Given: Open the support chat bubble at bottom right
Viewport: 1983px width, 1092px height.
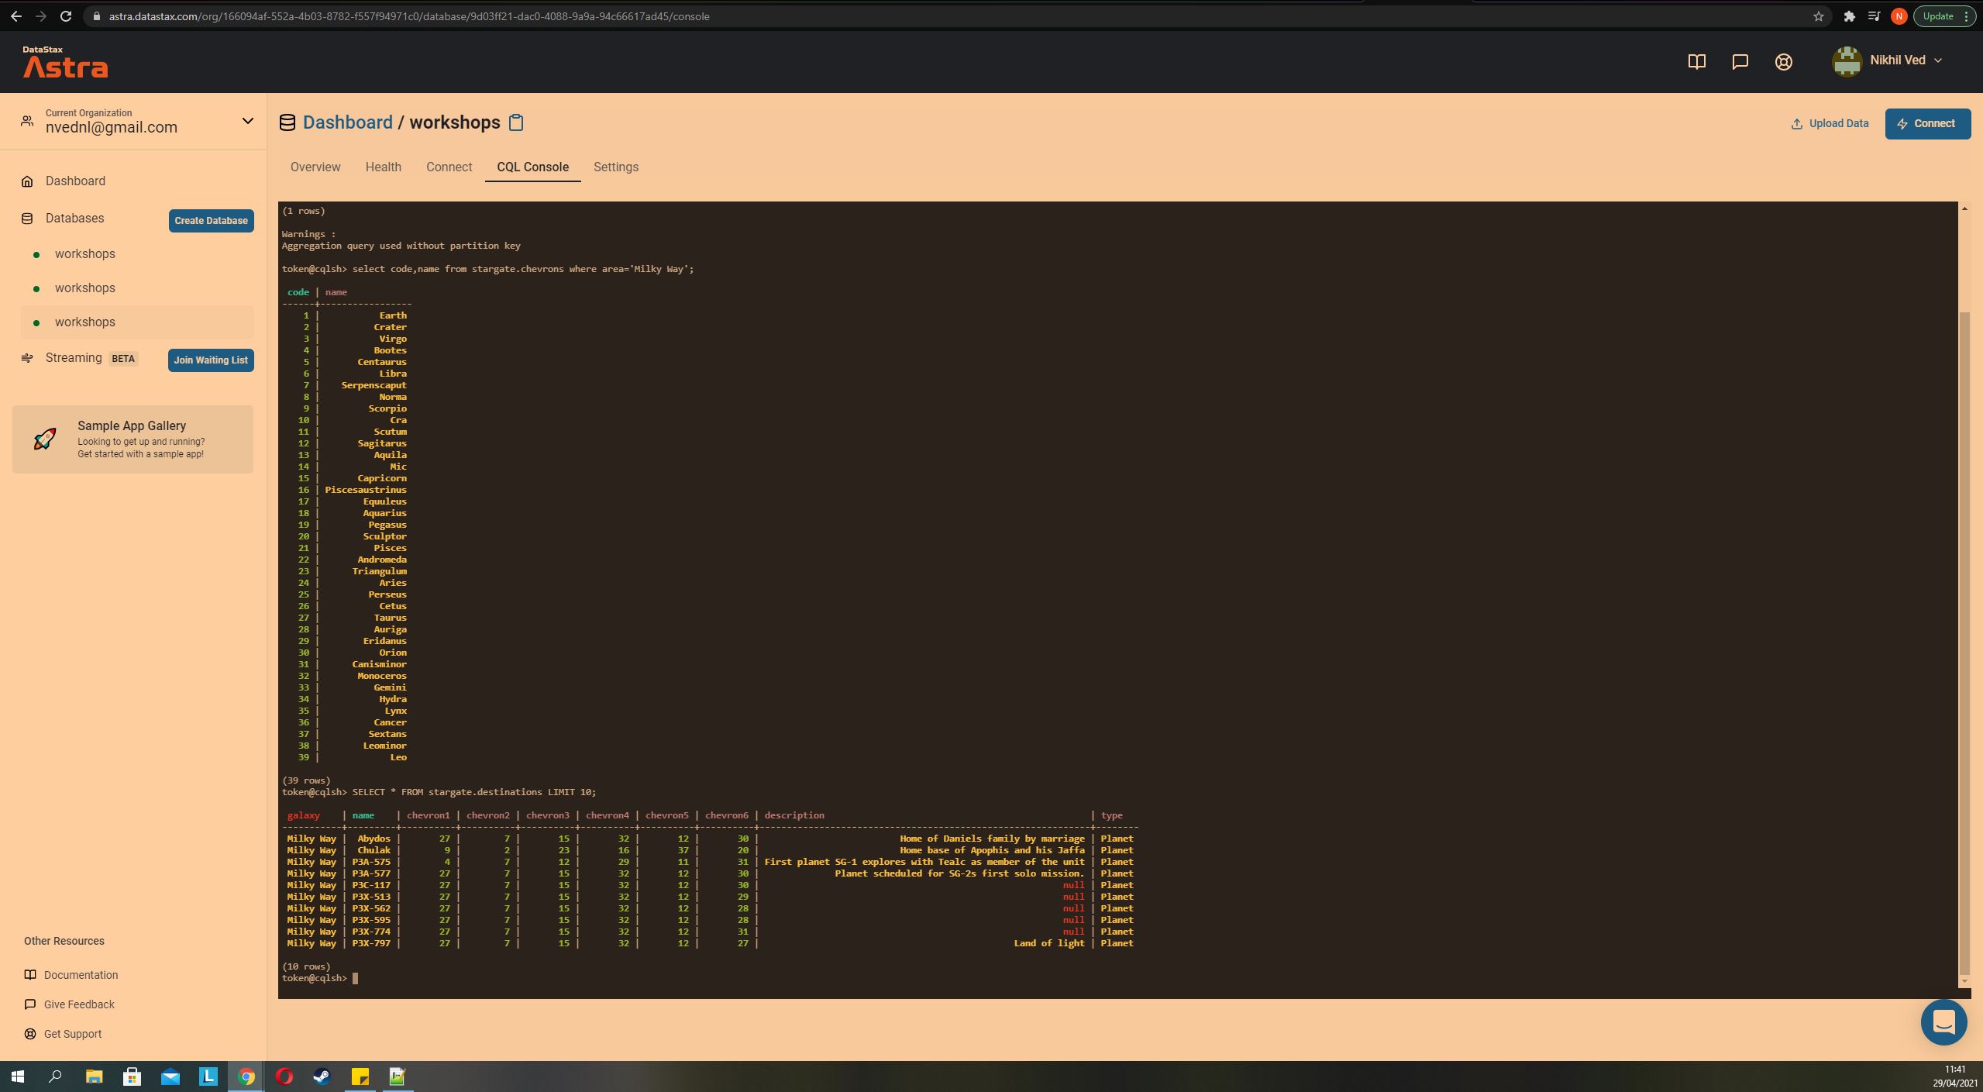Looking at the screenshot, I should (1943, 1022).
